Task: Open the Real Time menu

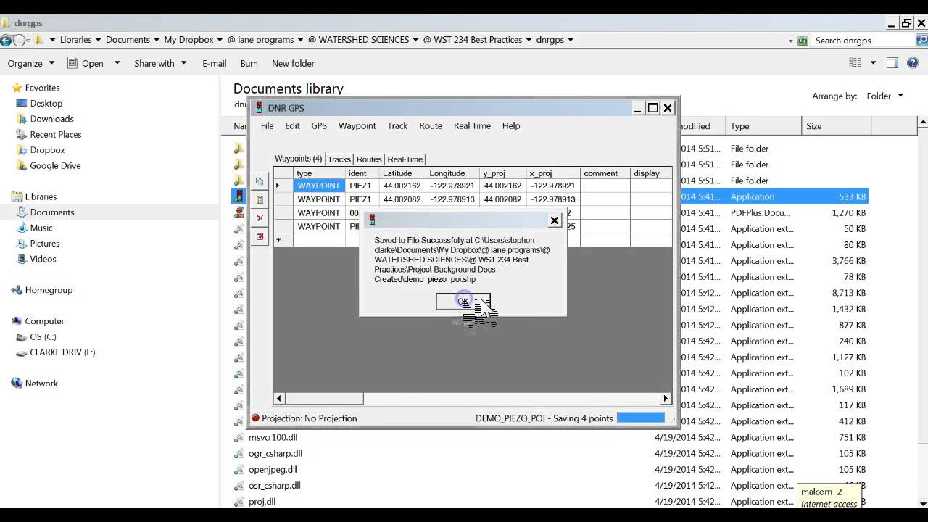Action: coord(472,125)
